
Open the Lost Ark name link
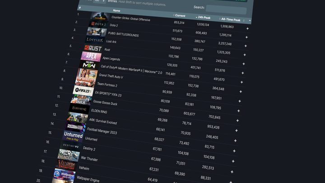tap(111, 42)
